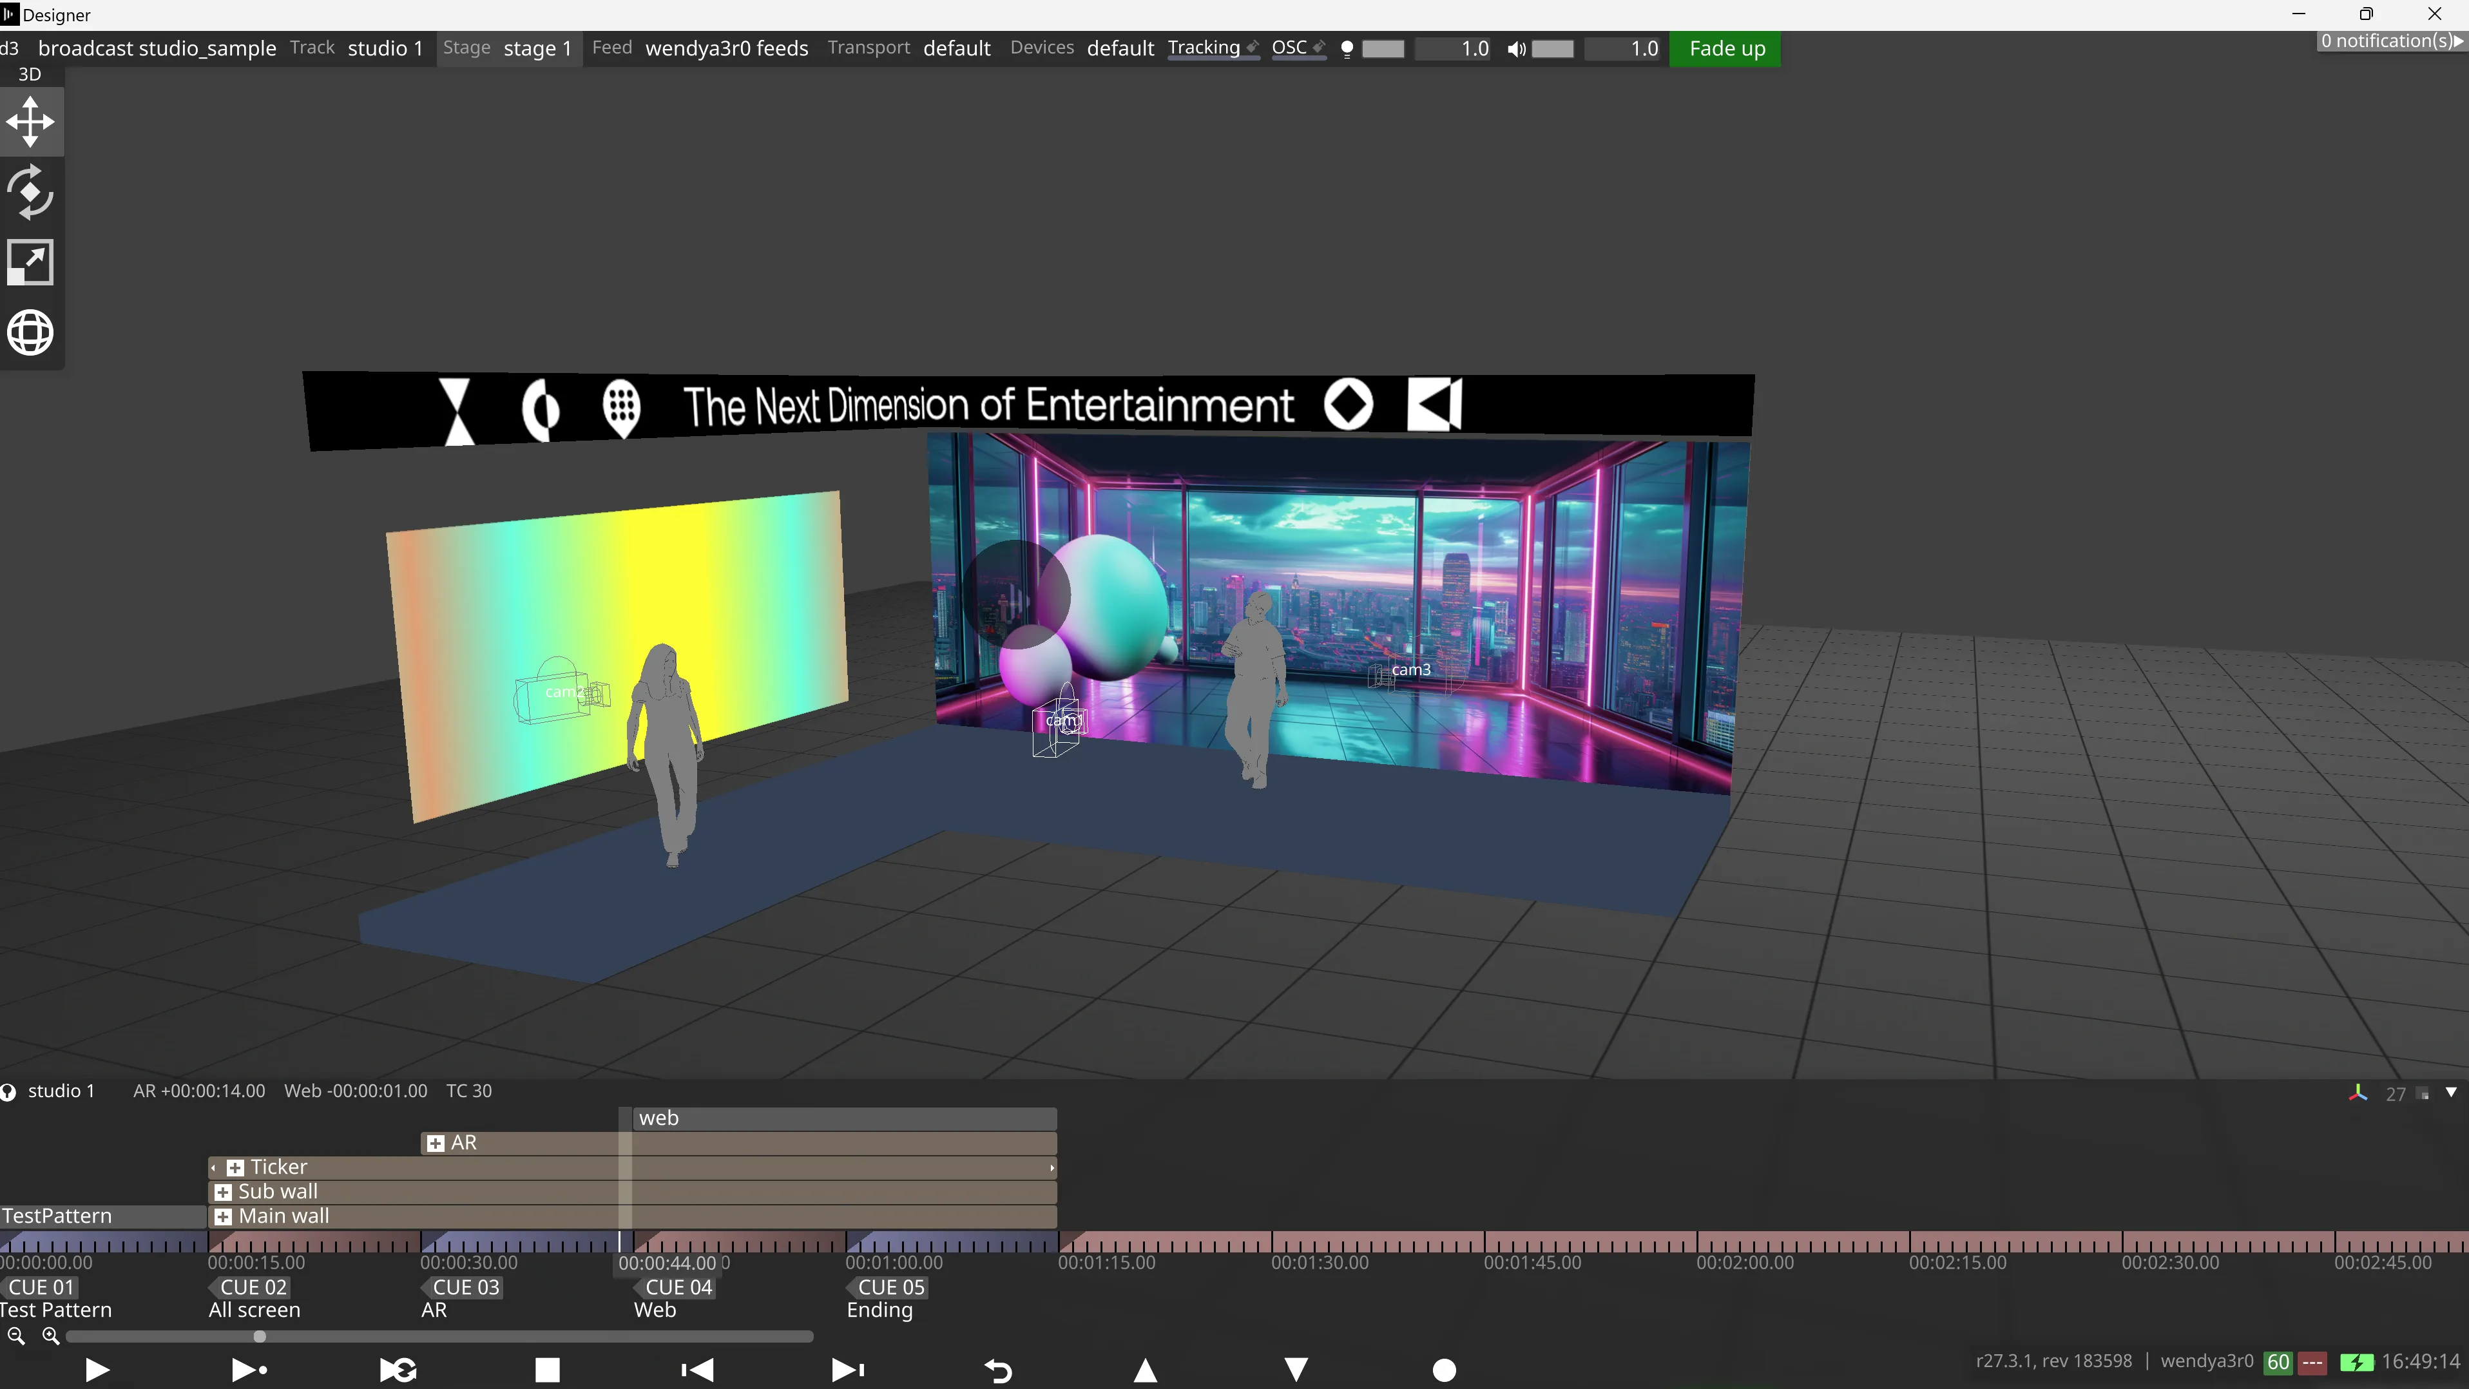Image resolution: width=2469 pixels, height=1389 pixels.
Task: Stop playback with the square button
Action: point(547,1371)
